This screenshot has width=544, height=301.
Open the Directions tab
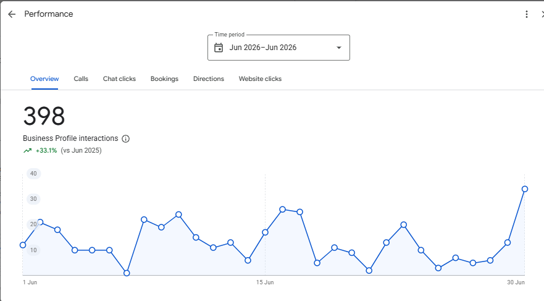(x=209, y=79)
